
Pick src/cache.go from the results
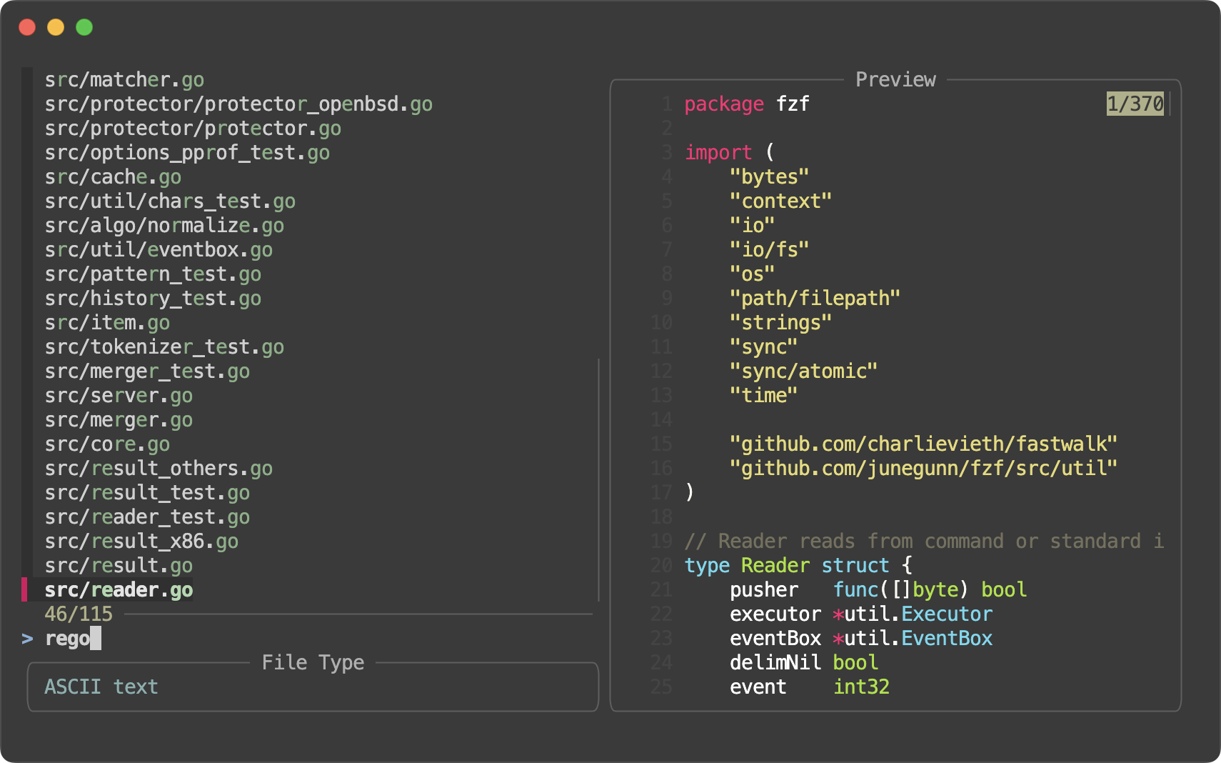coord(113,177)
